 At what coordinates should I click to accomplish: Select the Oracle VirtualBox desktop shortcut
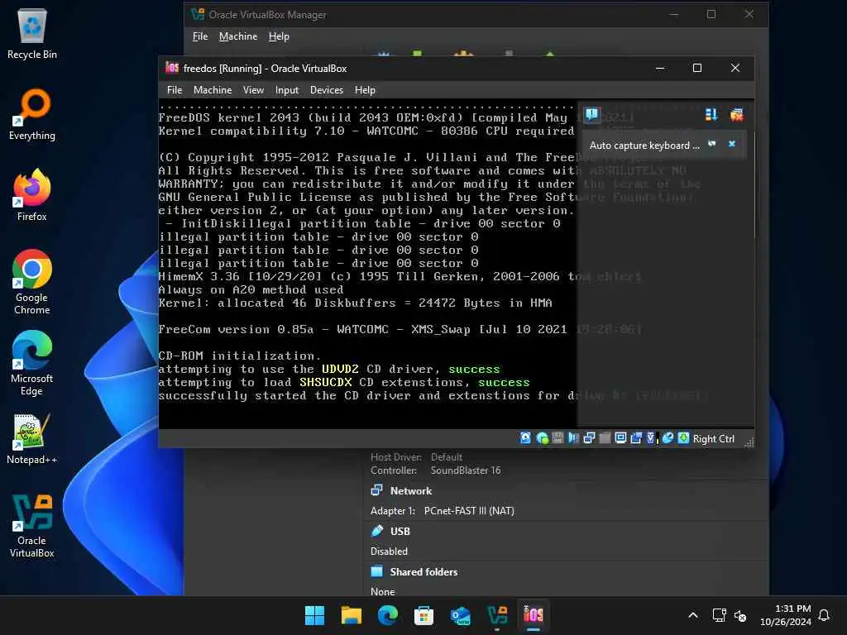(x=32, y=526)
